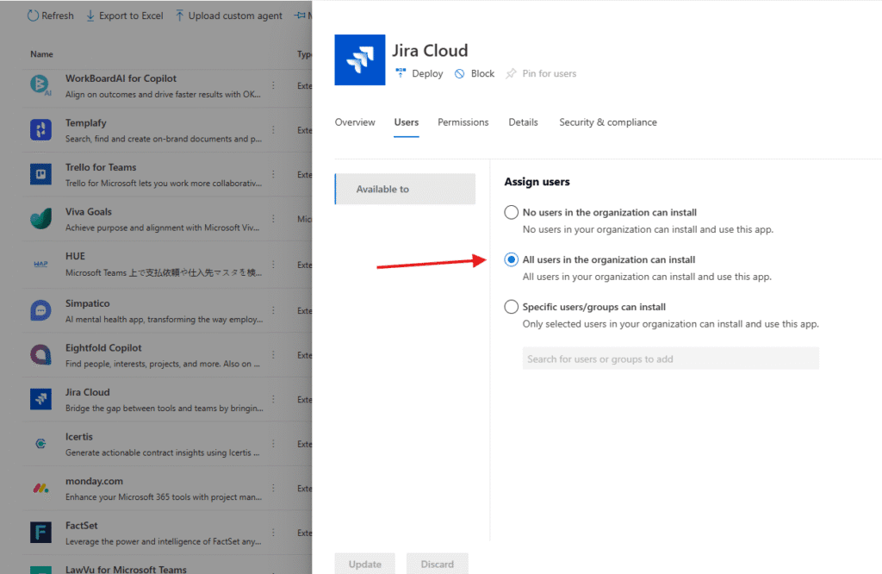Open more options menu for Icertis row
The height and width of the screenshot is (574, 882).
[x=274, y=444]
